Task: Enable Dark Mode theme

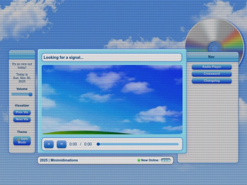Action: (x=22, y=141)
